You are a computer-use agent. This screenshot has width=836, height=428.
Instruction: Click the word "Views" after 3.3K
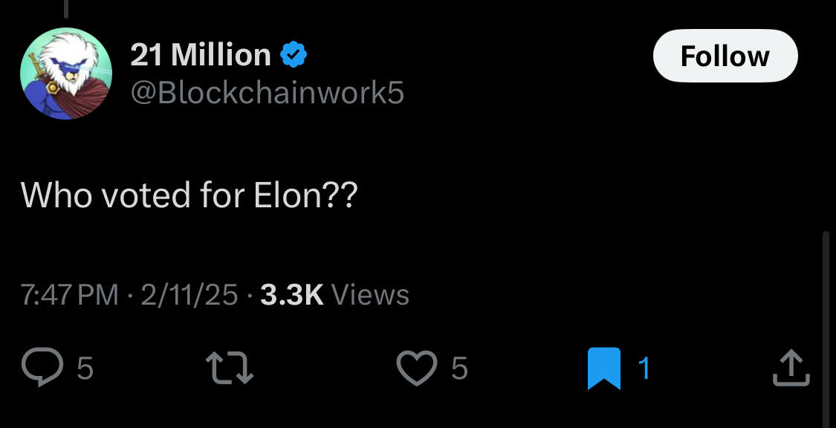click(370, 296)
